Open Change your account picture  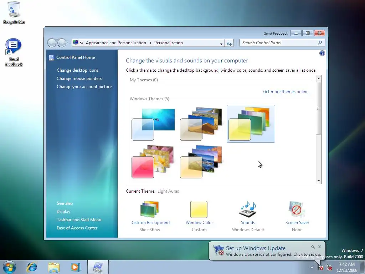tap(84, 86)
